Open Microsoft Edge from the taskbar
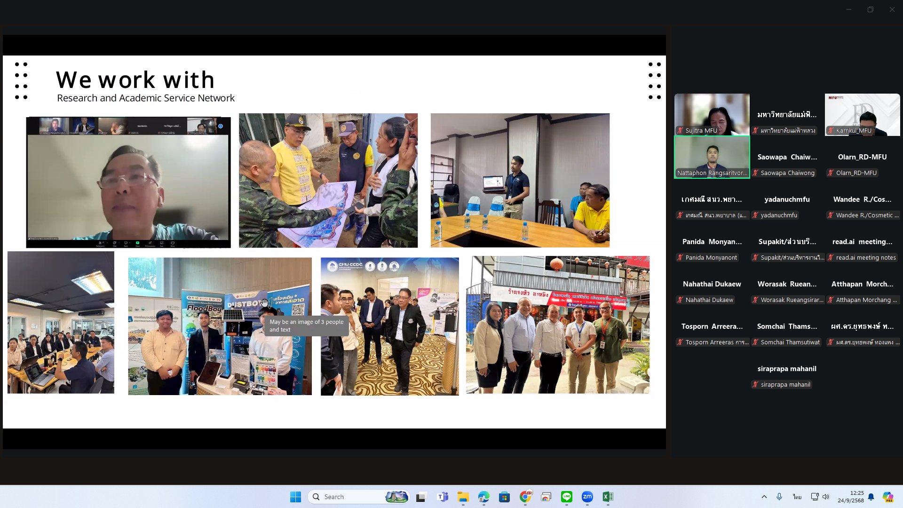The image size is (903, 508). click(483, 497)
